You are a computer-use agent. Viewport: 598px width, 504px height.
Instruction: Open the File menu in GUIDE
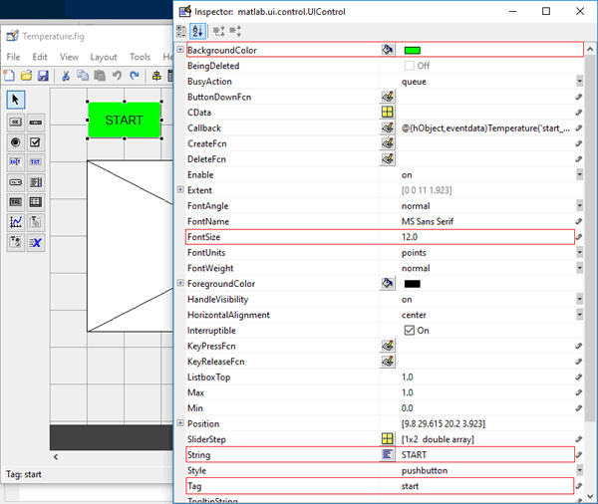tap(13, 57)
